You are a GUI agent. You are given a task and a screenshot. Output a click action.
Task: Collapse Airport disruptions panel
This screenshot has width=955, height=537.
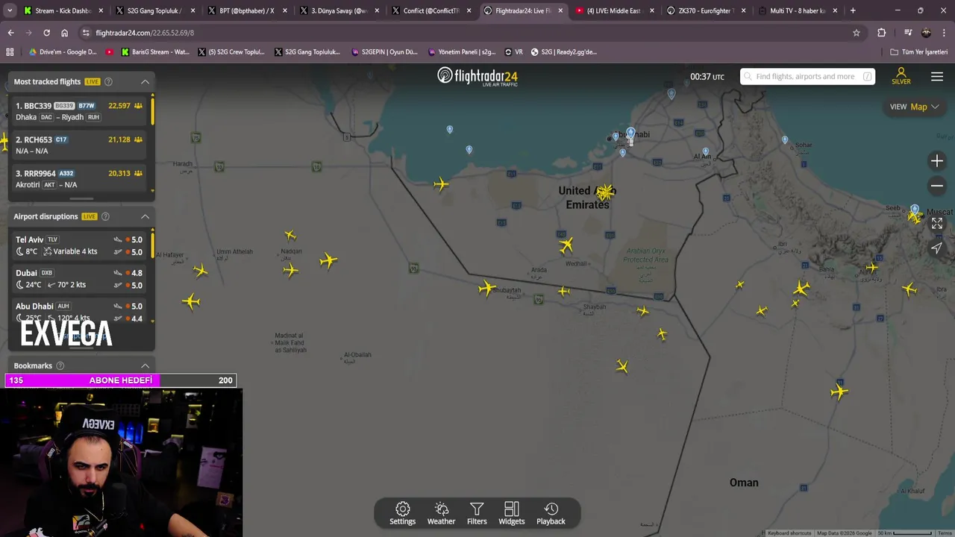pos(145,216)
